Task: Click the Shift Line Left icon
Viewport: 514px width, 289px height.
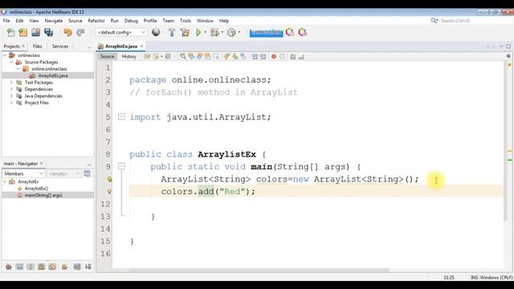Action: tap(255, 56)
